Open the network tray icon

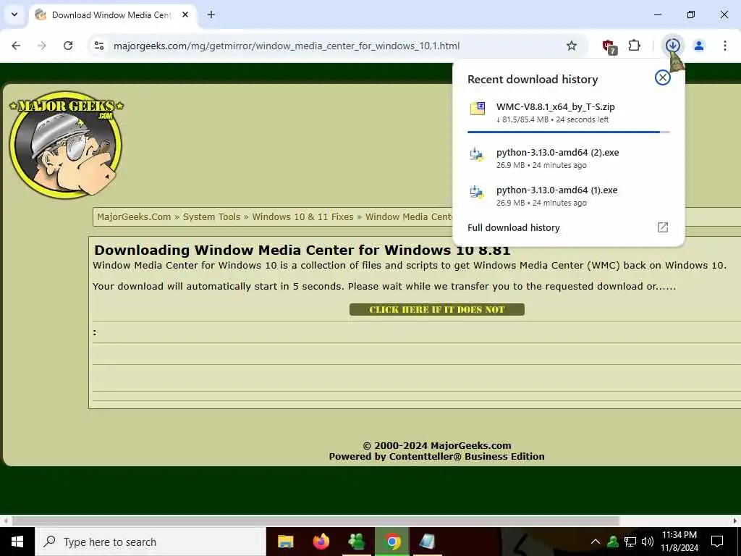[x=630, y=542]
